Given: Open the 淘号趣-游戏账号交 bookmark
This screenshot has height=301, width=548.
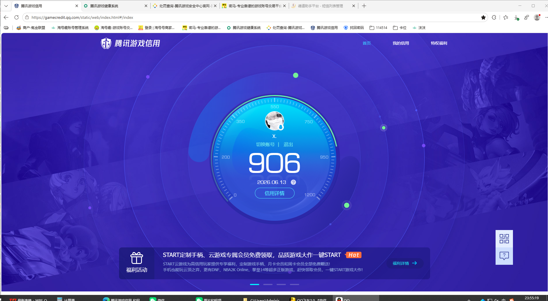Looking at the screenshot, I should [x=114, y=28].
